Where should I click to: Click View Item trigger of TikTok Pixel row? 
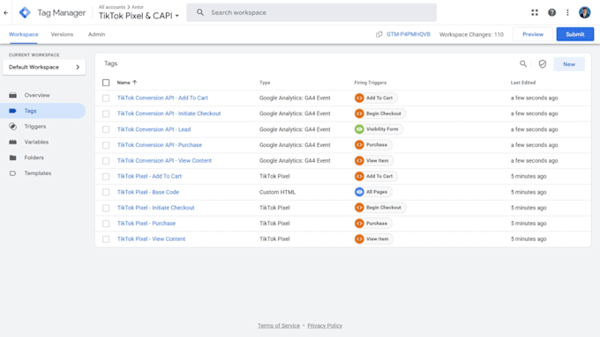coord(373,239)
